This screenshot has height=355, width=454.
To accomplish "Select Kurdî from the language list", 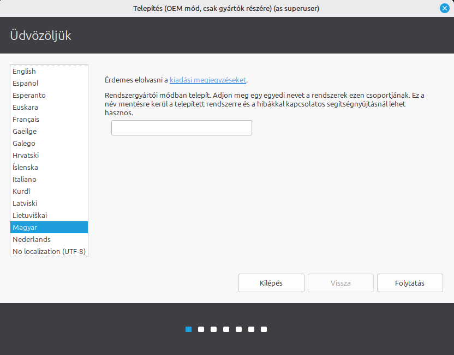I will [x=21, y=191].
